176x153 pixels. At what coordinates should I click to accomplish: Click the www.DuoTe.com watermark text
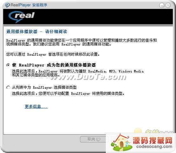pos(89,77)
